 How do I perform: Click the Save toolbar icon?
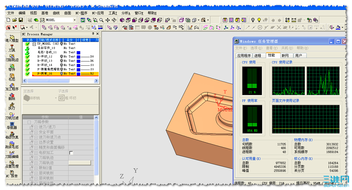click(x=21, y=20)
